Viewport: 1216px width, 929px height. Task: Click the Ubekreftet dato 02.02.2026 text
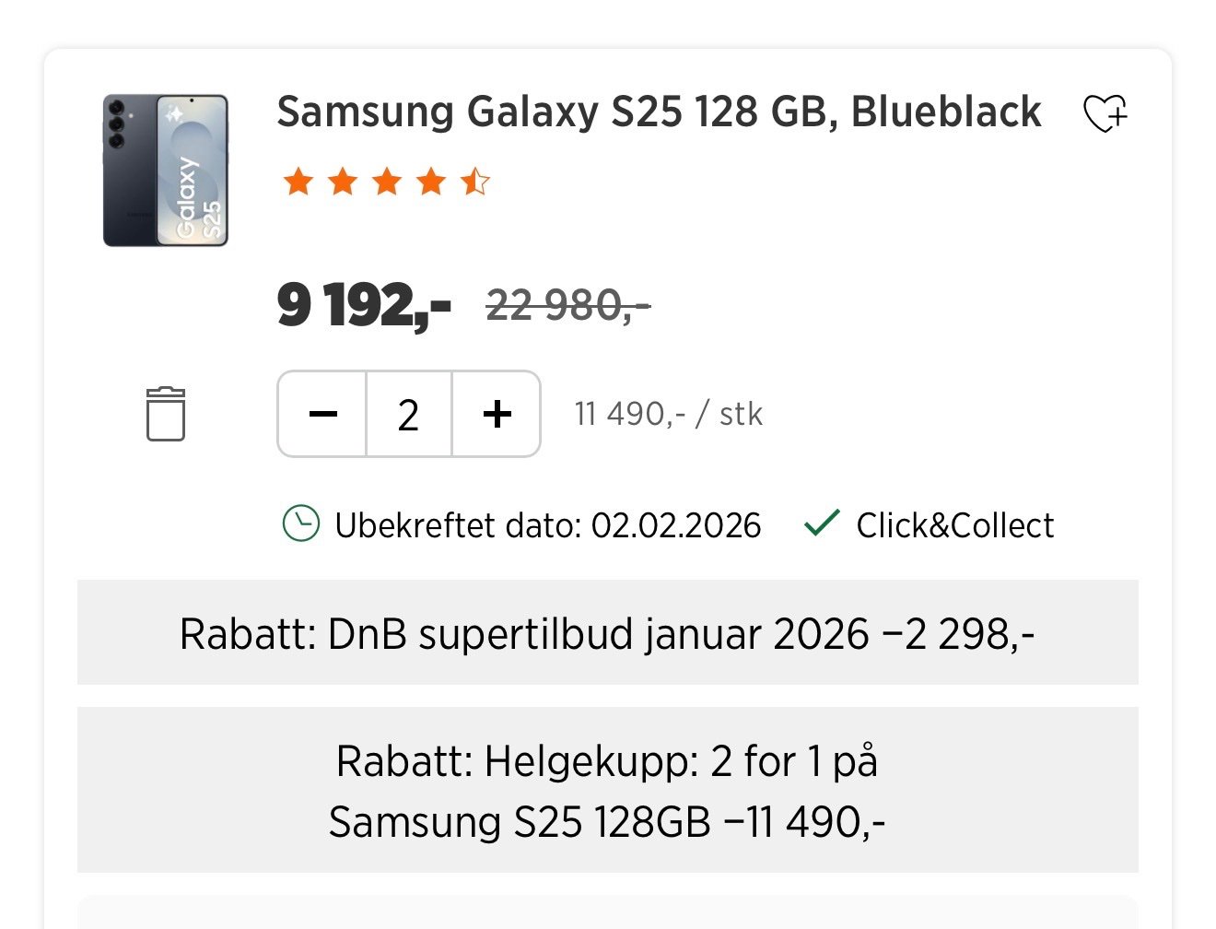coord(547,525)
